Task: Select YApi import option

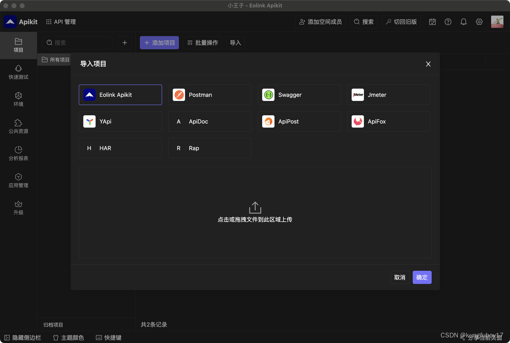Action: [120, 121]
